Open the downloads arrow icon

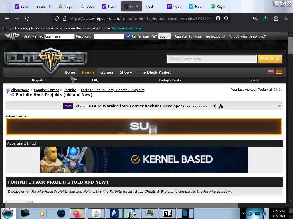coord(265,19)
